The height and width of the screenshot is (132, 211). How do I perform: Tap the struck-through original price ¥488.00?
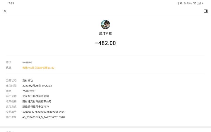click(x=27, y=62)
